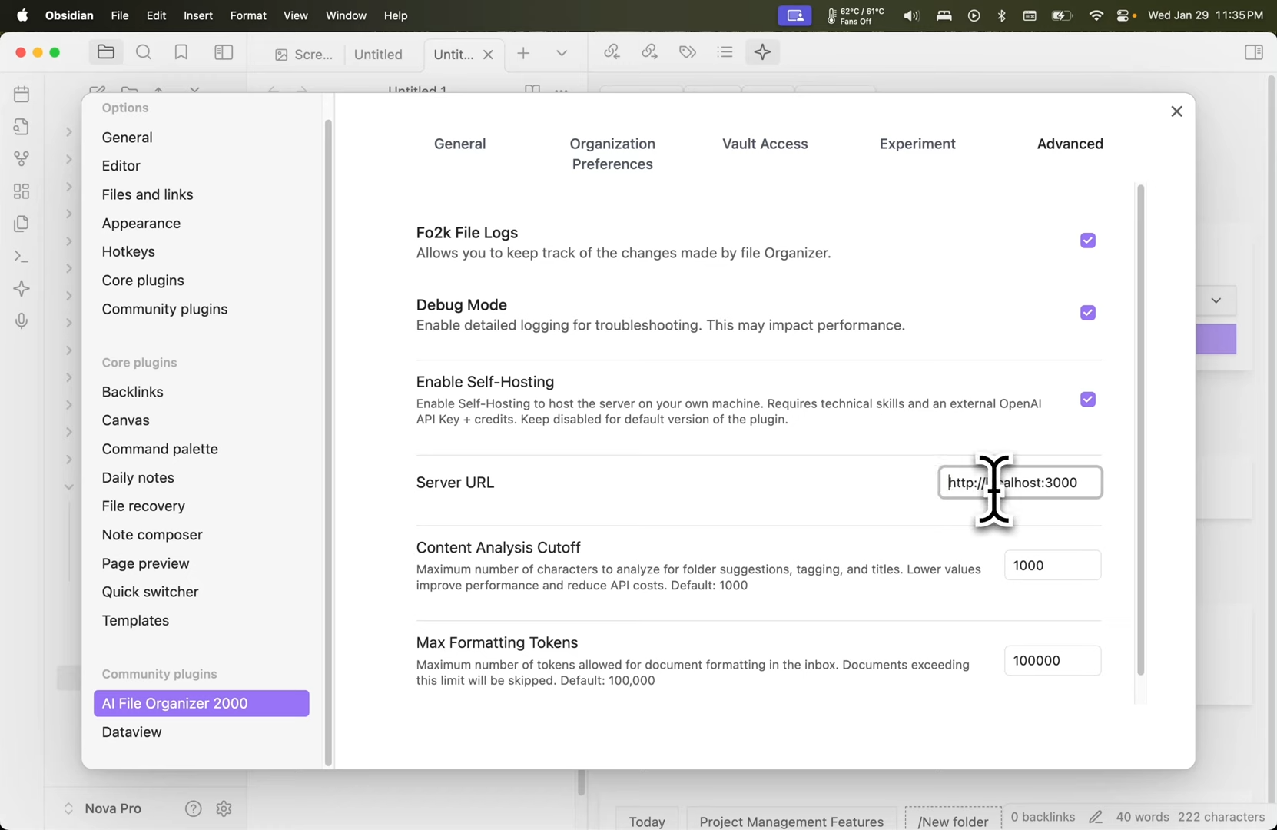This screenshot has width=1277, height=830.
Task: Open graph view ribbon icon
Action: (x=22, y=159)
